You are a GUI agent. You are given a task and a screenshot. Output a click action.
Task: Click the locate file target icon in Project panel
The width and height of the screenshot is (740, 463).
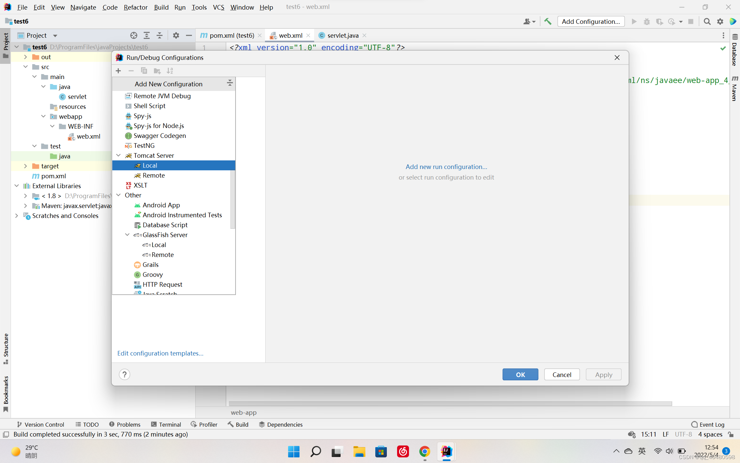click(x=133, y=35)
